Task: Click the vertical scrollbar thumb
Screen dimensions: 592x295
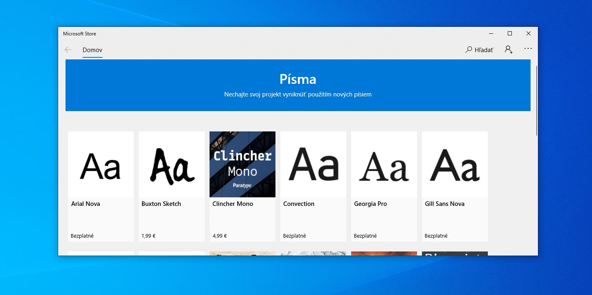Action: (x=537, y=100)
